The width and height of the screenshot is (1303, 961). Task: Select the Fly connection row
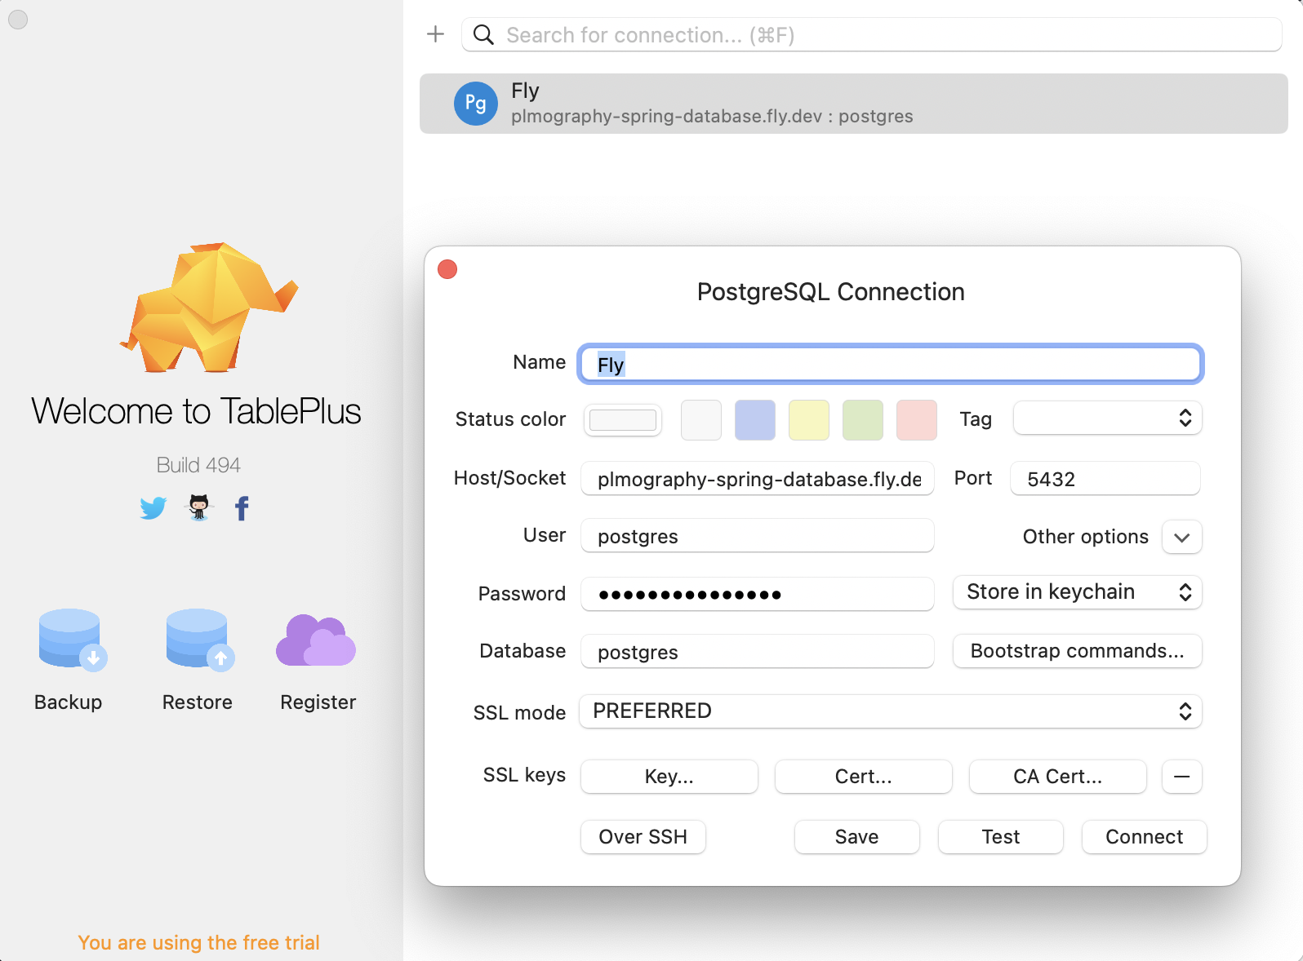[x=854, y=104]
